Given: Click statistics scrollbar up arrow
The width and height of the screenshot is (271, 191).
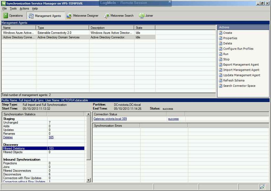Looking at the screenshot, I should tap(88, 114).
